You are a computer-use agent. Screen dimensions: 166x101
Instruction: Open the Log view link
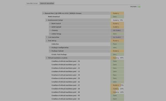139,7
